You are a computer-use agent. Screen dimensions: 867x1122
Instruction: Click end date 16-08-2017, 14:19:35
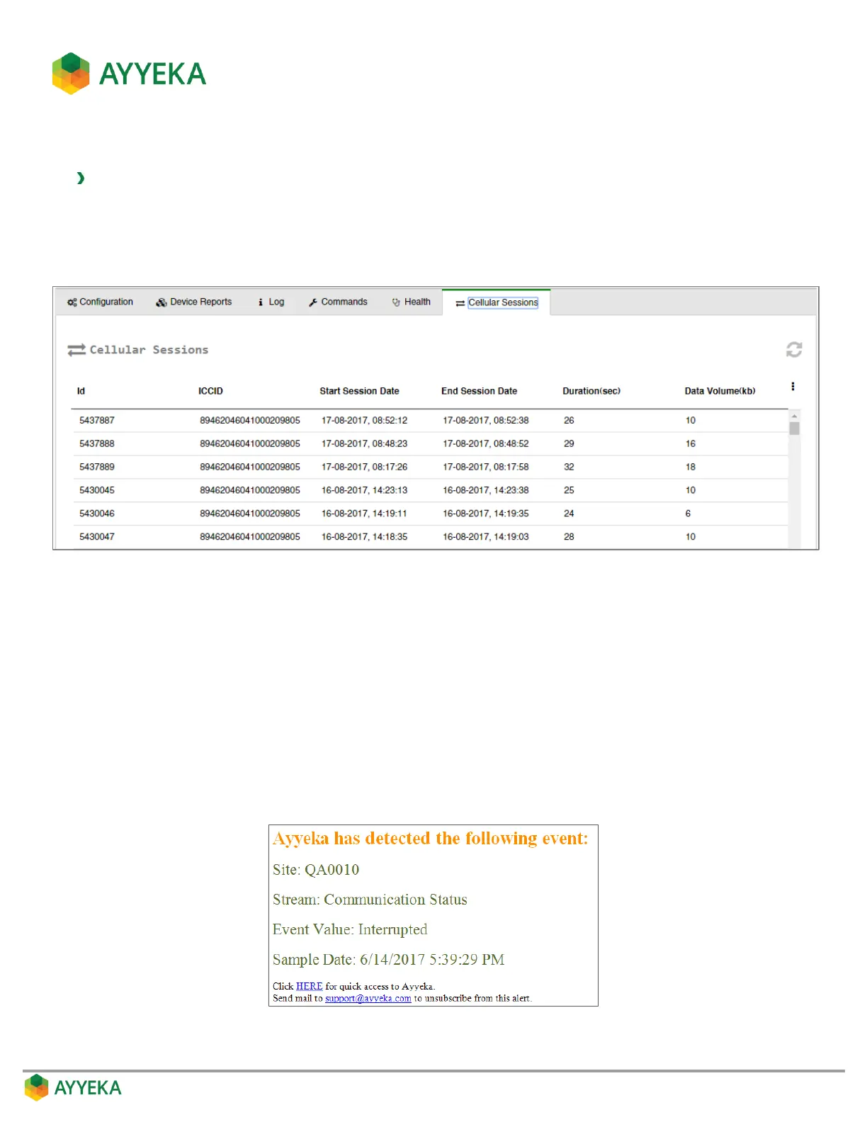[486, 514]
